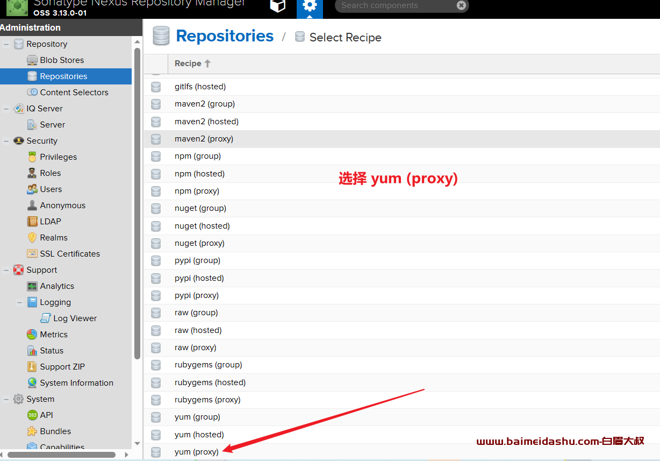
Task: Pick the rubygems (proxy) recipe
Action: tap(402, 400)
